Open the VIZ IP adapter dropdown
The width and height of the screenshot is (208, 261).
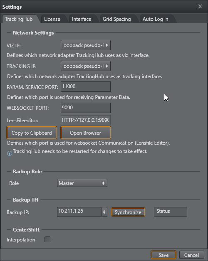tap(86, 45)
